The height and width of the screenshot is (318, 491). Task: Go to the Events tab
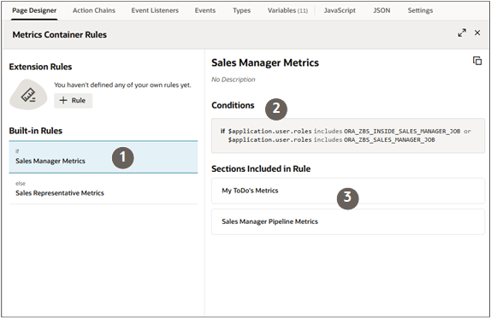(205, 10)
